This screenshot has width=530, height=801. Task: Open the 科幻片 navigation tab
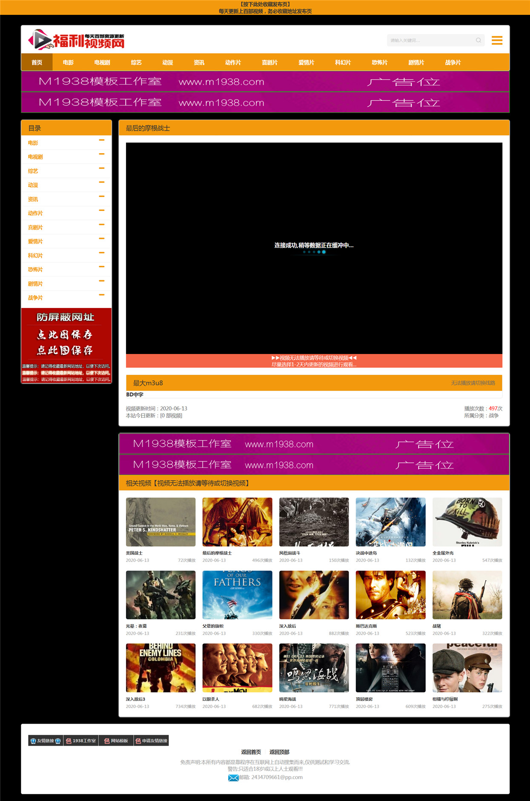pos(343,62)
